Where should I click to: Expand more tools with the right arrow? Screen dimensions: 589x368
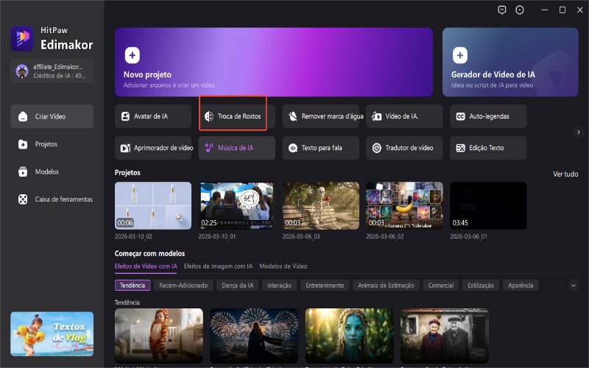click(x=579, y=132)
